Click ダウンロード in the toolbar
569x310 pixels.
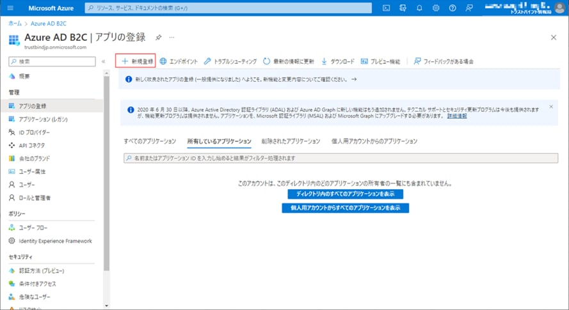[x=337, y=61]
